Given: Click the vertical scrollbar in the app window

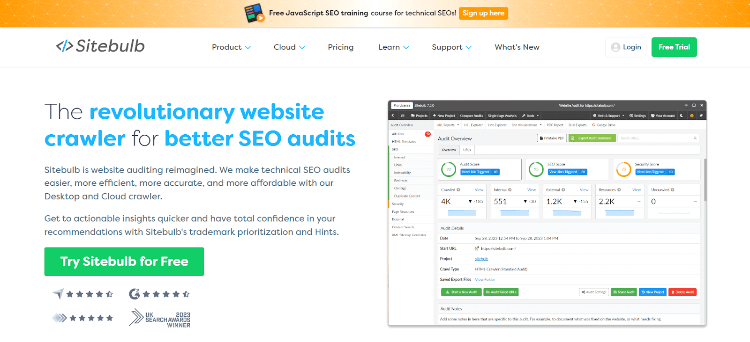Looking at the screenshot, I should [x=705, y=180].
